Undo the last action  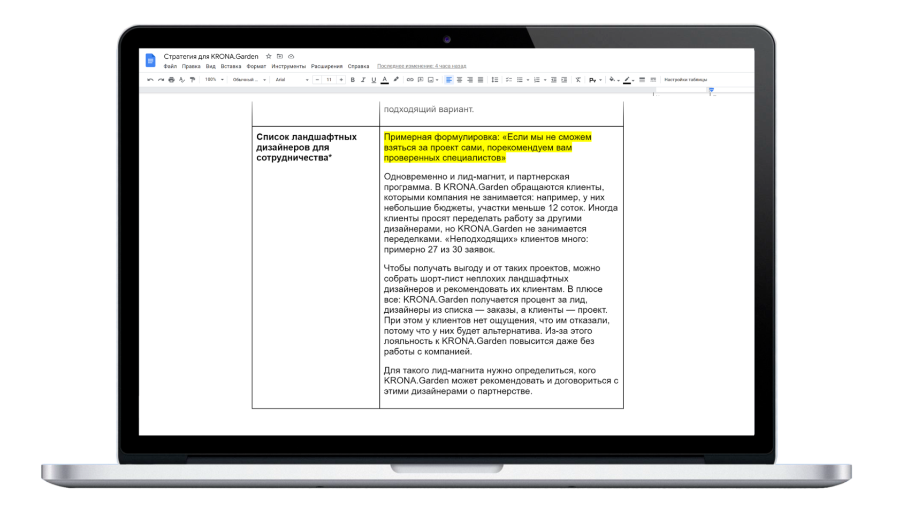tap(150, 80)
